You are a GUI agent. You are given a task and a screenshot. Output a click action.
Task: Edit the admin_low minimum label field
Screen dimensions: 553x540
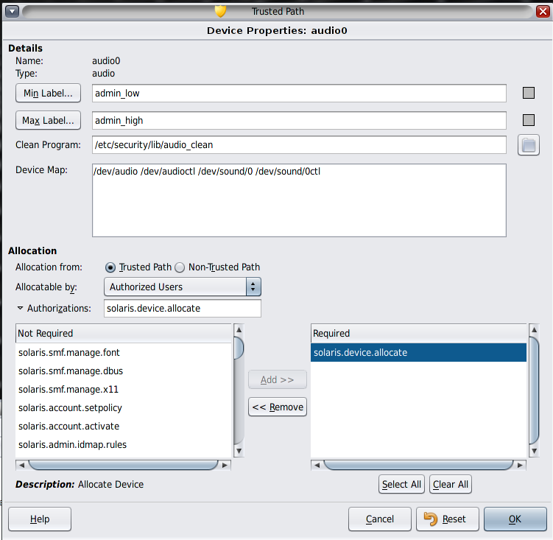[x=299, y=93]
